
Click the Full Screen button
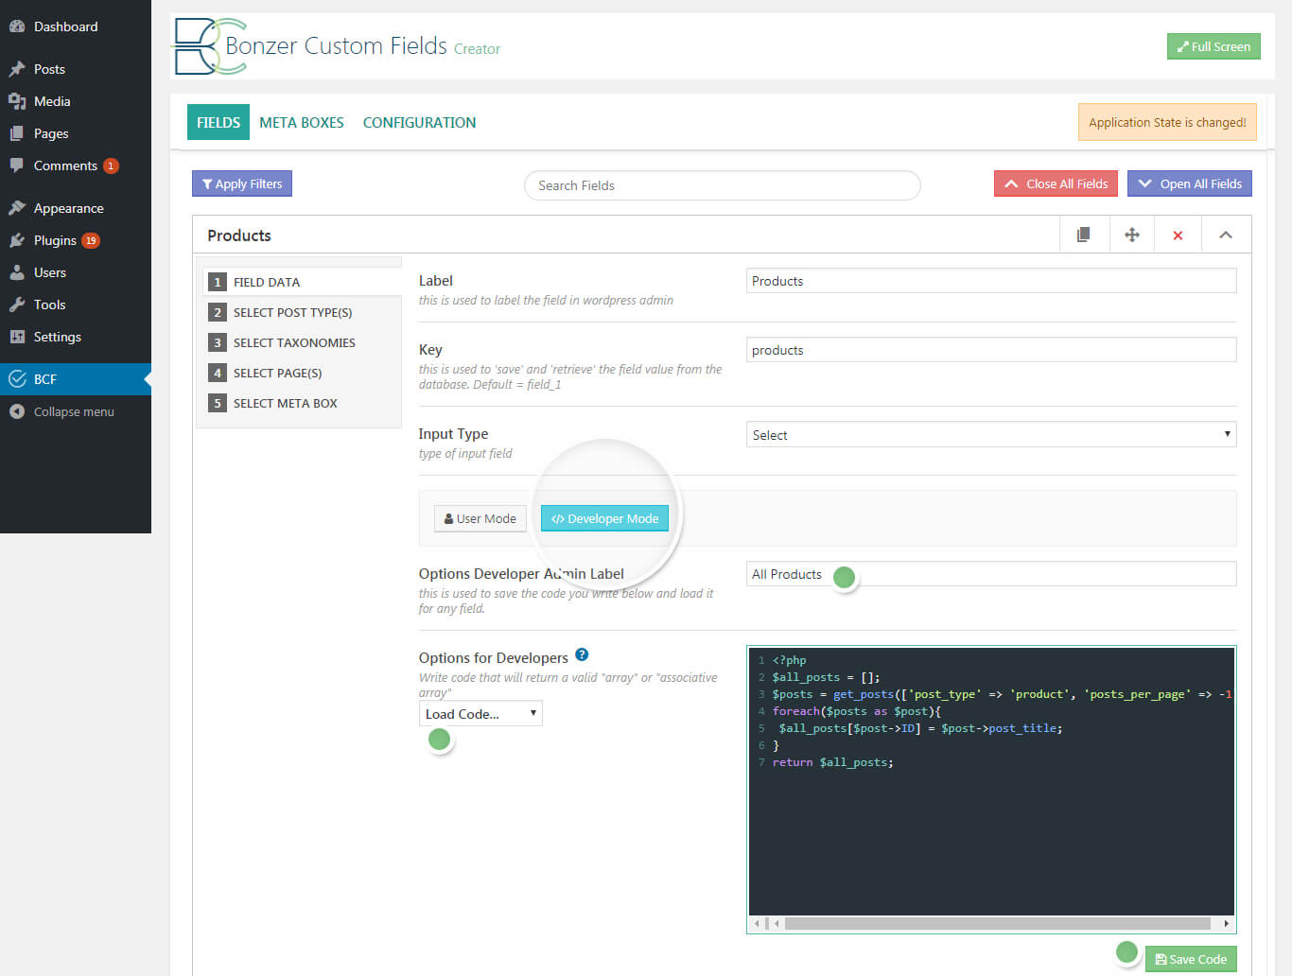1213,46
